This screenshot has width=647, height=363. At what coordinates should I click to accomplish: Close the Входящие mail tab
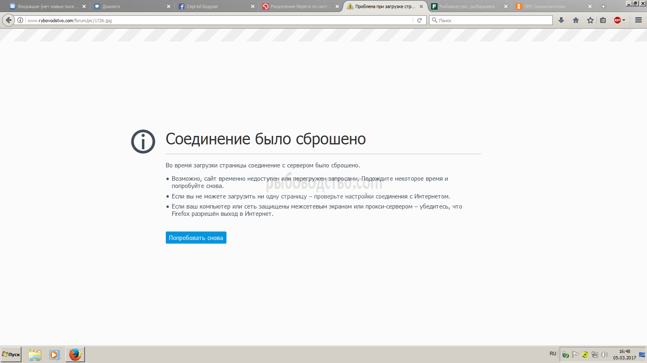click(x=84, y=6)
